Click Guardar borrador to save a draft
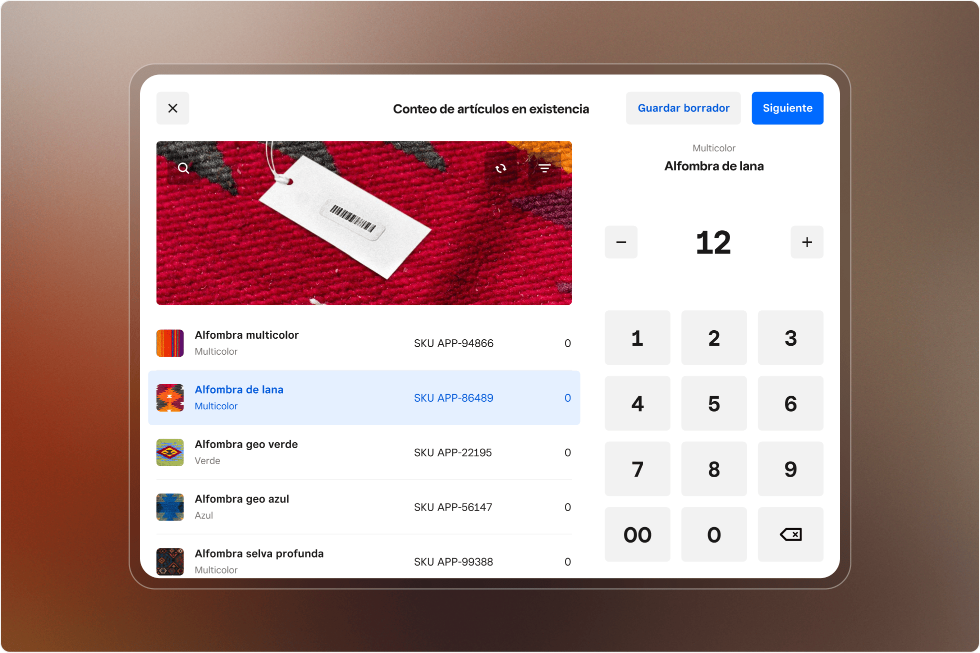980x653 pixels. 683,108
